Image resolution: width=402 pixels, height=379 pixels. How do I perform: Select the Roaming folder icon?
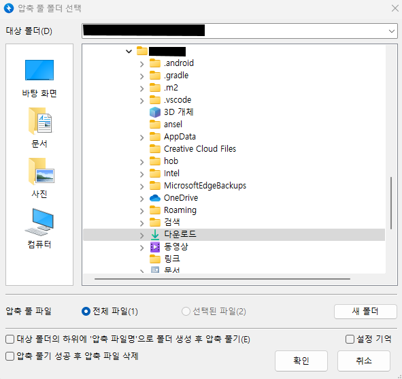(155, 210)
